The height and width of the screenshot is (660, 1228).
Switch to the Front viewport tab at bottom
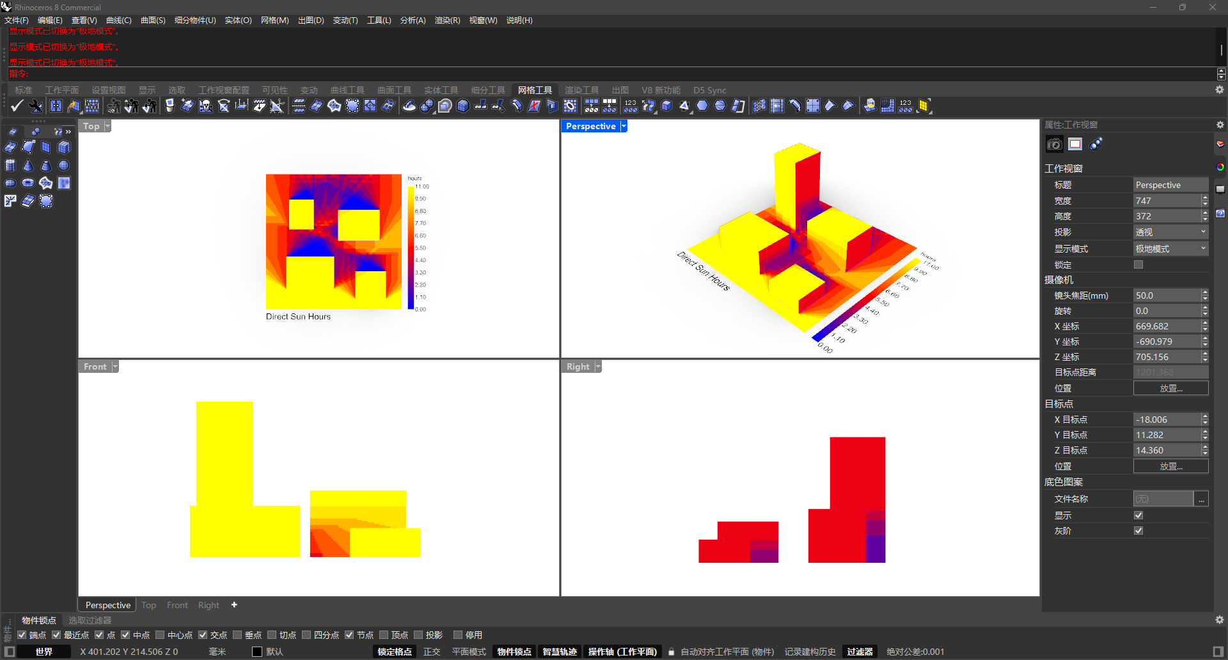coord(177,605)
